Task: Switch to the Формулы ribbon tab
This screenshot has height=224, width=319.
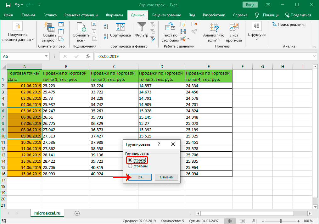Action: point(114,15)
